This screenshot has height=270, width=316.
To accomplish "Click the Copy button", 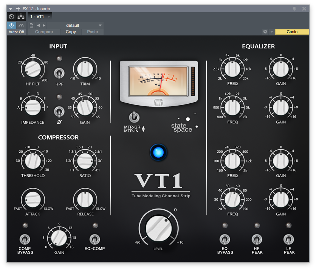I will 71,32.
